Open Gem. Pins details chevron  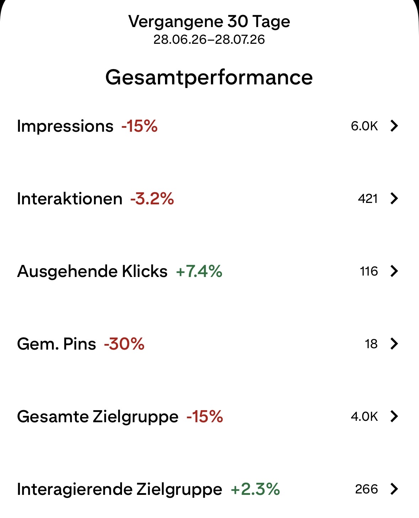(394, 344)
